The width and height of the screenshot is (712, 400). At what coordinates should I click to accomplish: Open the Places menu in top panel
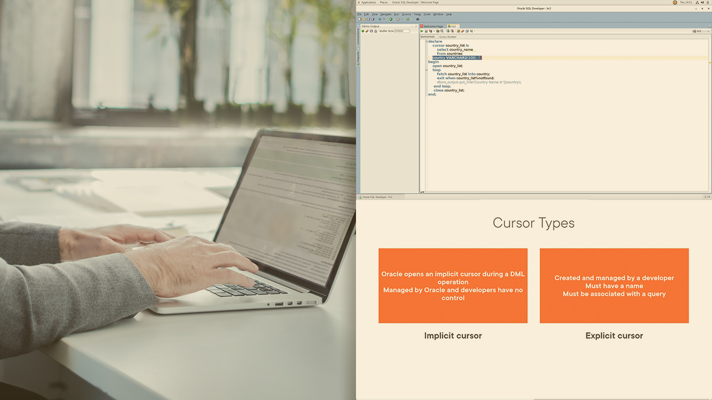pyautogui.click(x=384, y=2)
